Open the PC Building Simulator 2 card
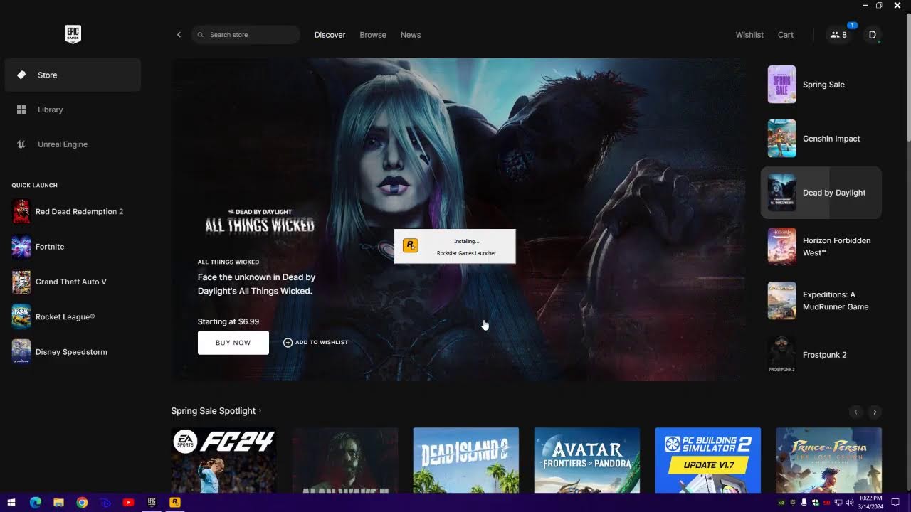The height and width of the screenshot is (512, 911). tap(708, 460)
